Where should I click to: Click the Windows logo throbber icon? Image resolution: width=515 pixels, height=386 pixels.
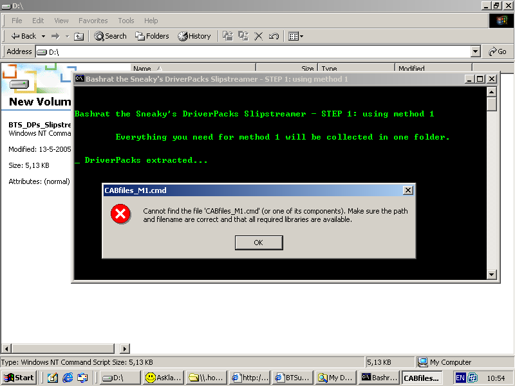tap(501, 21)
